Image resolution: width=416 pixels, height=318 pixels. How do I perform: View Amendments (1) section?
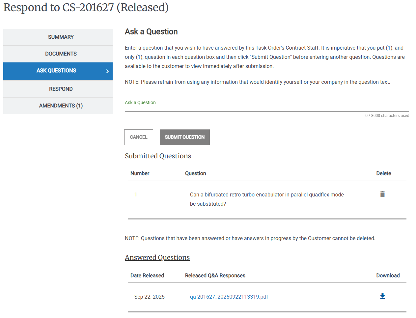coord(61,106)
